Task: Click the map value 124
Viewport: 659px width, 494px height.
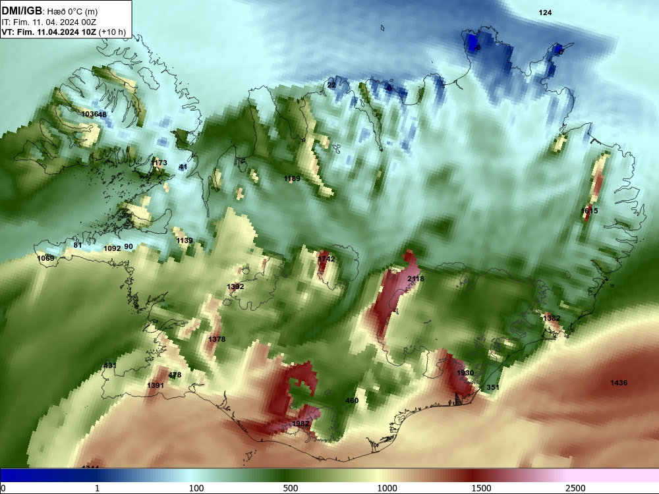Action: [x=545, y=13]
